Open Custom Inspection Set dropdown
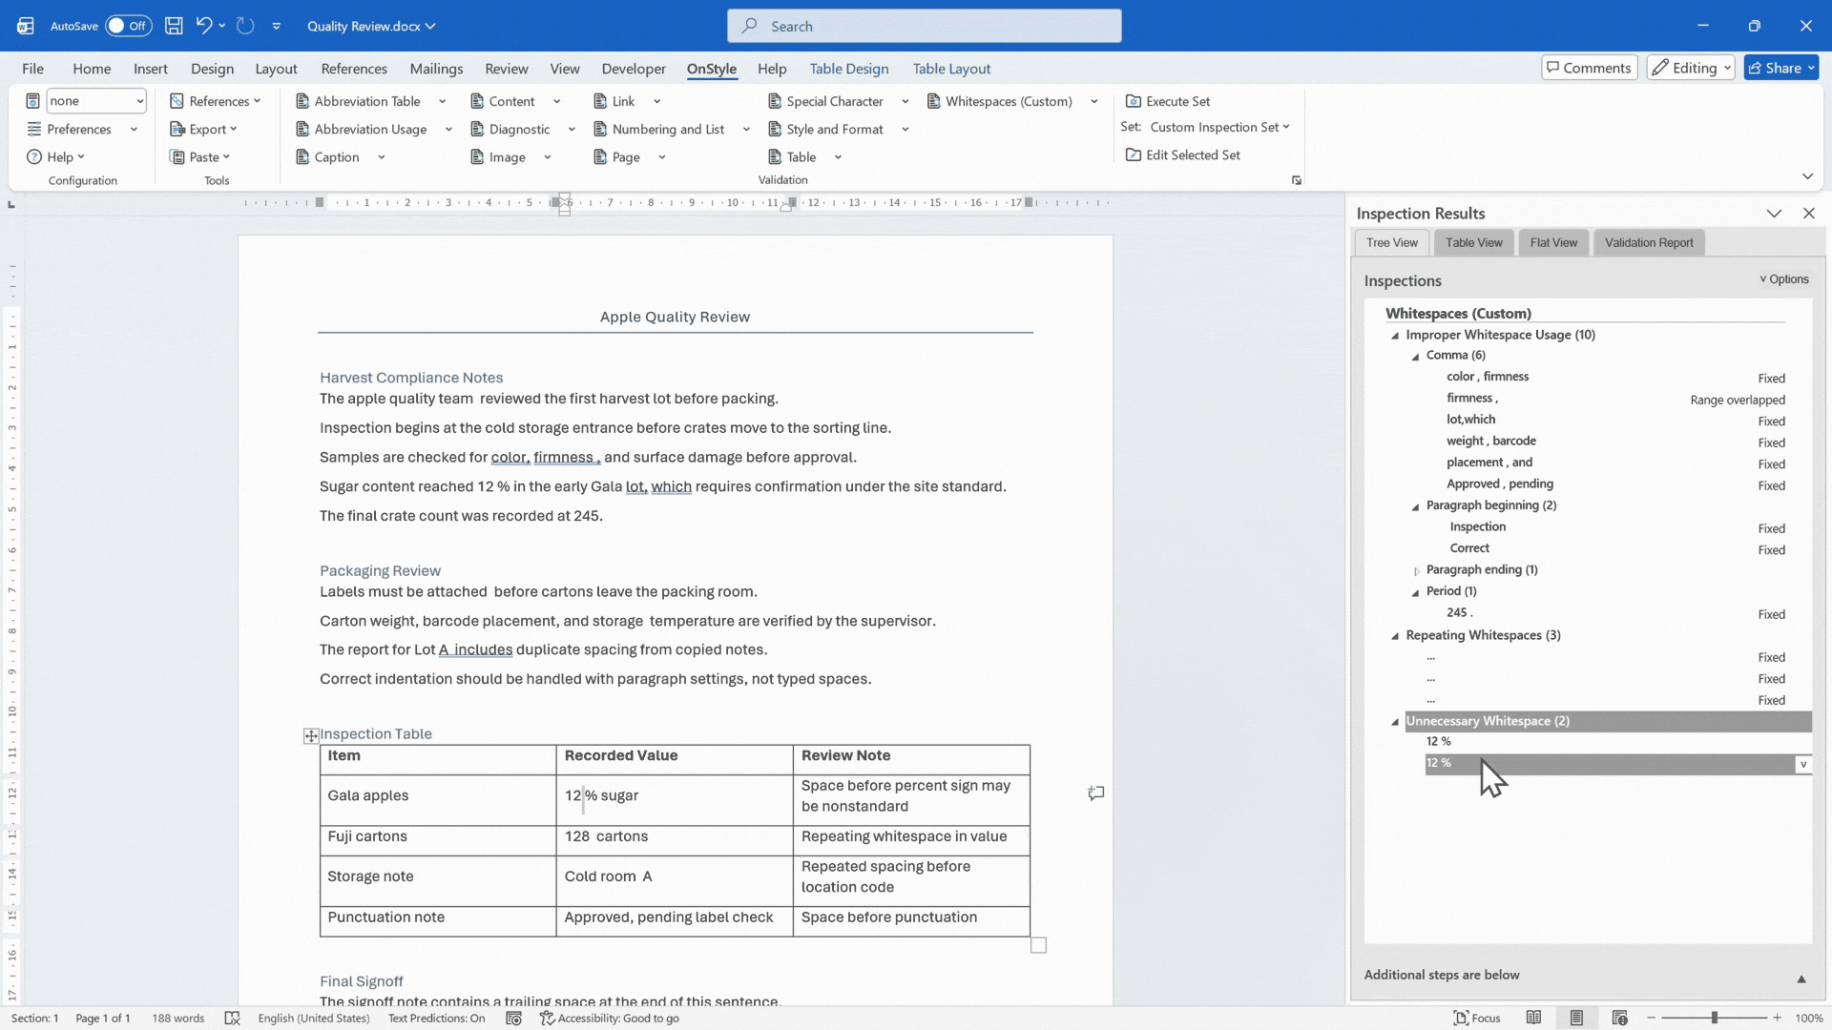 (1219, 127)
